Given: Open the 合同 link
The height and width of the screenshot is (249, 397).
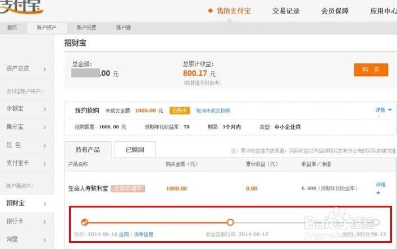Looking at the screenshot, I should point(124,234).
